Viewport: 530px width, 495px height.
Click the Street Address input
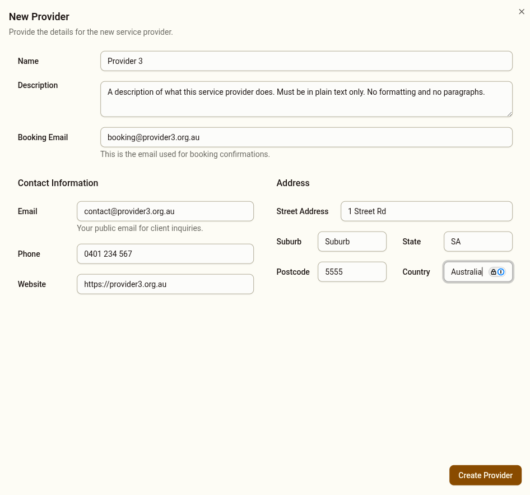click(x=426, y=211)
